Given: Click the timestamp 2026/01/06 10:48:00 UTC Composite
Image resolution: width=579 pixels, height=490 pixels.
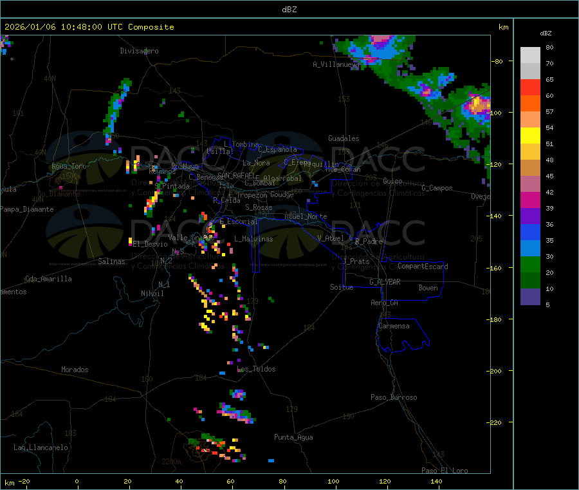Looking at the screenshot, I should [x=89, y=27].
